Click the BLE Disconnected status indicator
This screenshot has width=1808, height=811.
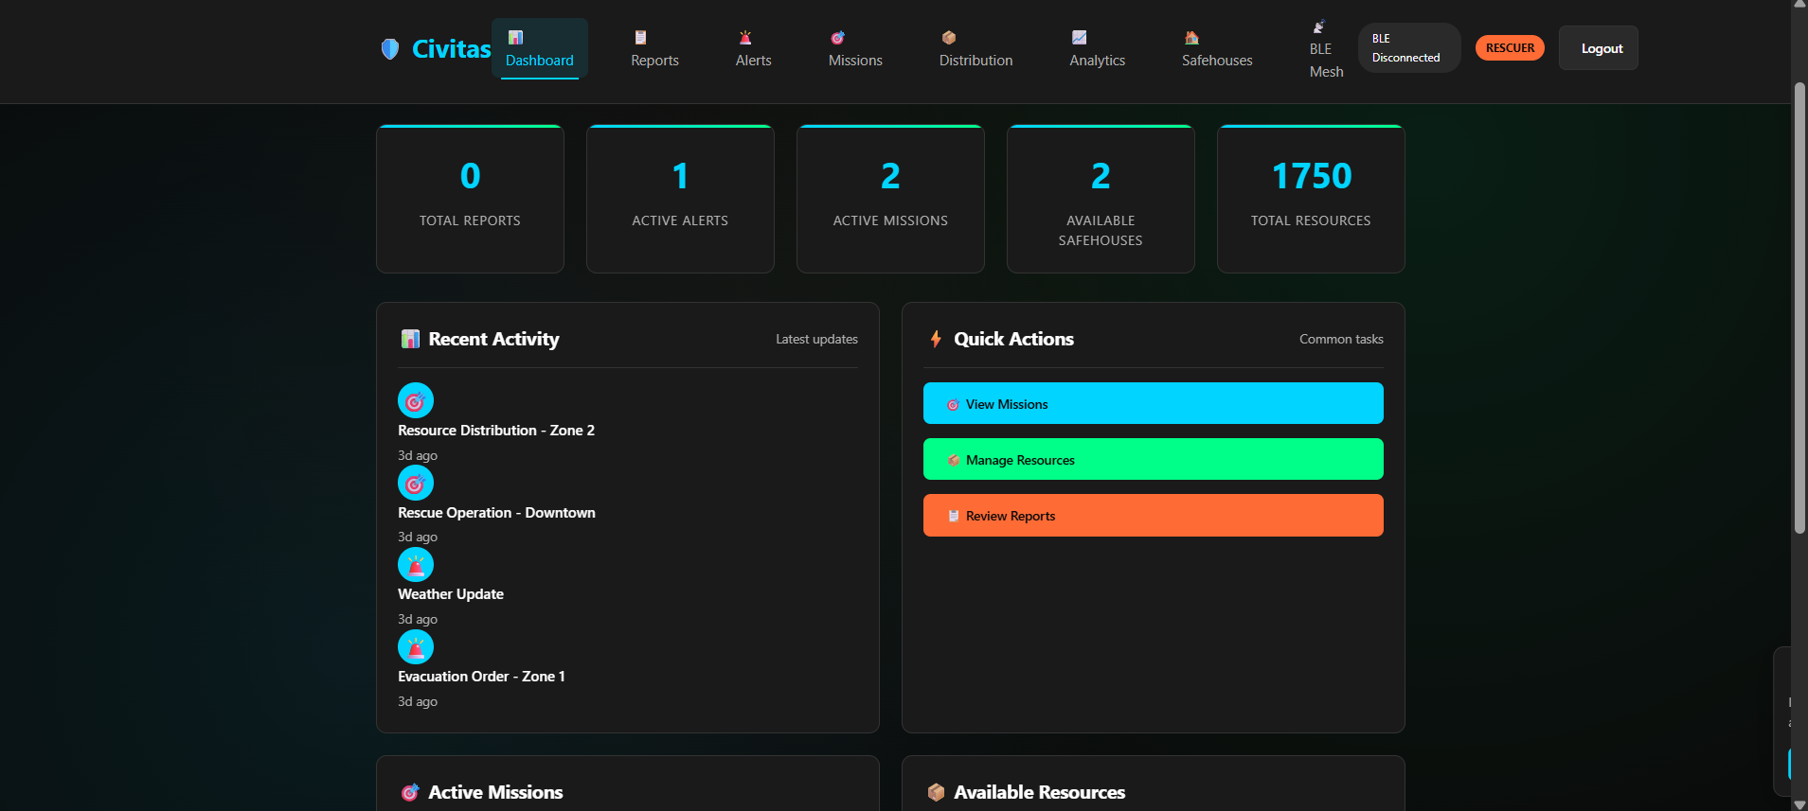coord(1409,48)
